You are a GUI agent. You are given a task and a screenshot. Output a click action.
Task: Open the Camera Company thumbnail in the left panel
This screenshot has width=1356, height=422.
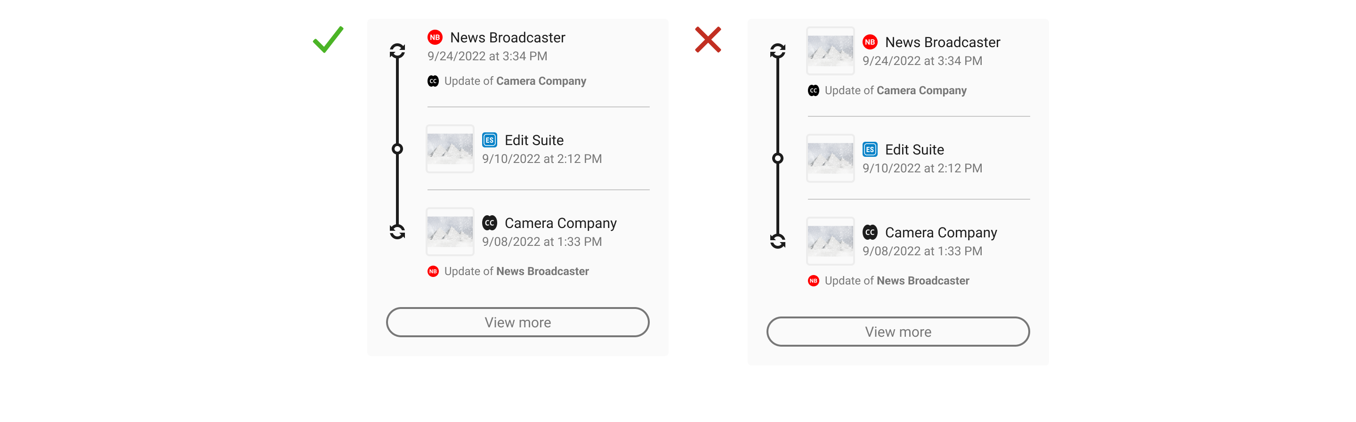coord(450,232)
